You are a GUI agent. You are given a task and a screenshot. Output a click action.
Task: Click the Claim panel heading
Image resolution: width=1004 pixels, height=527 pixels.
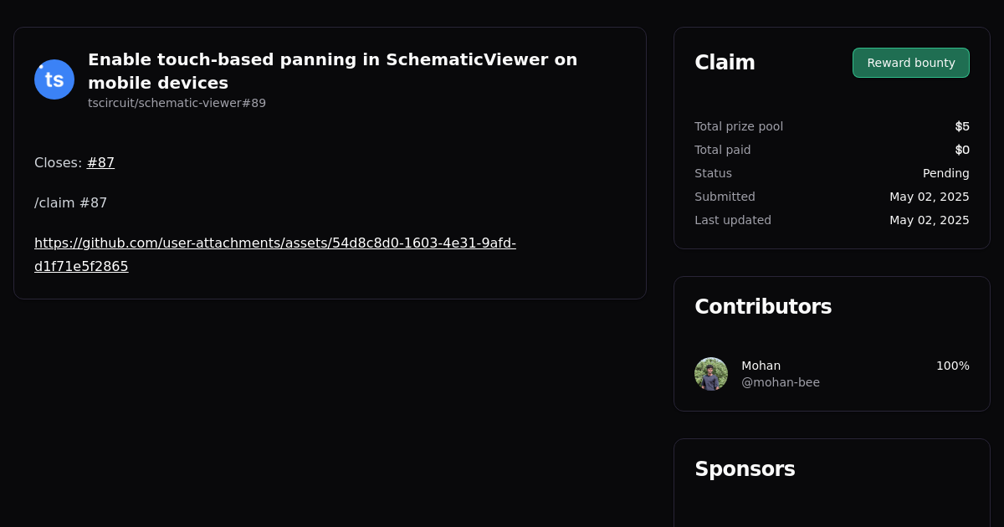(x=725, y=63)
